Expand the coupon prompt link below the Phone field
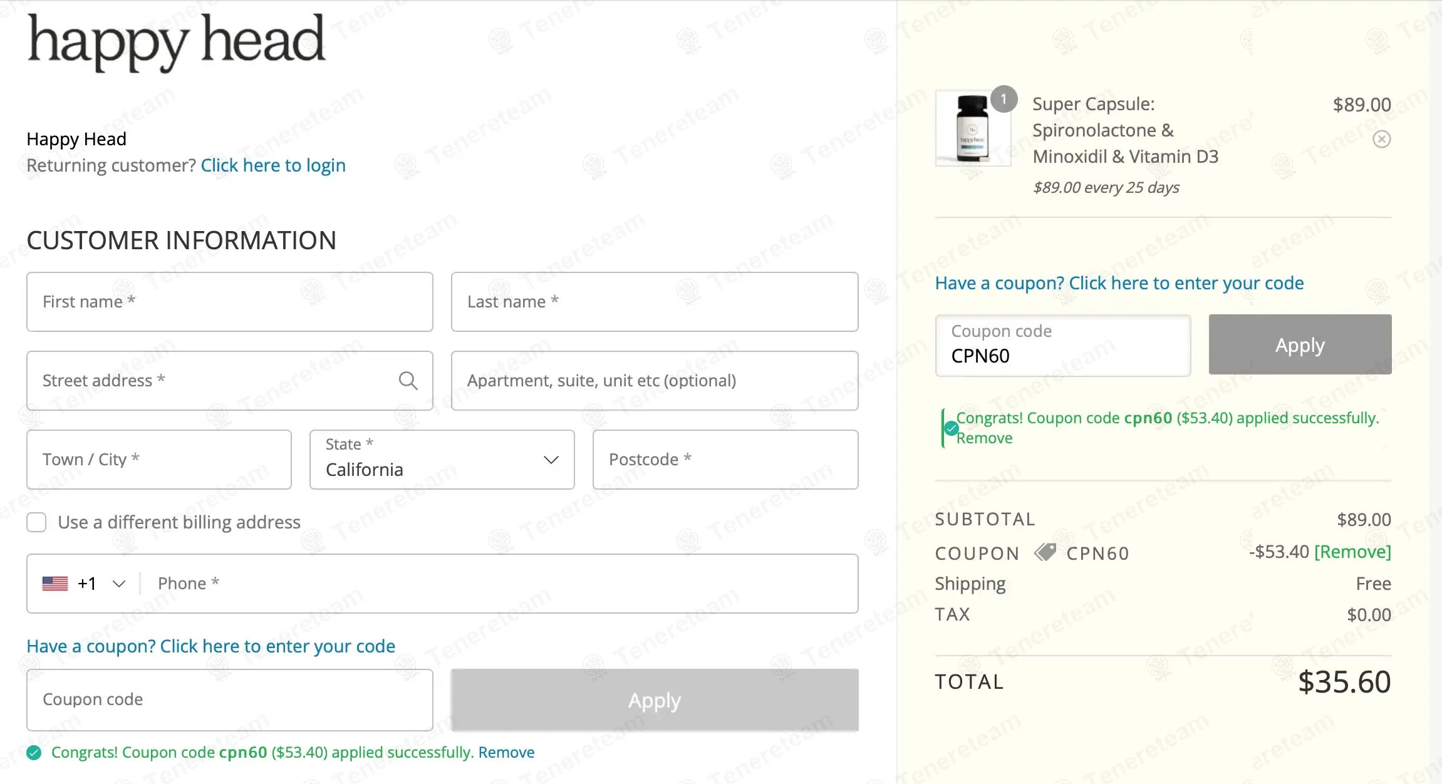Image resolution: width=1442 pixels, height=784 pixels. pos(210,646)
